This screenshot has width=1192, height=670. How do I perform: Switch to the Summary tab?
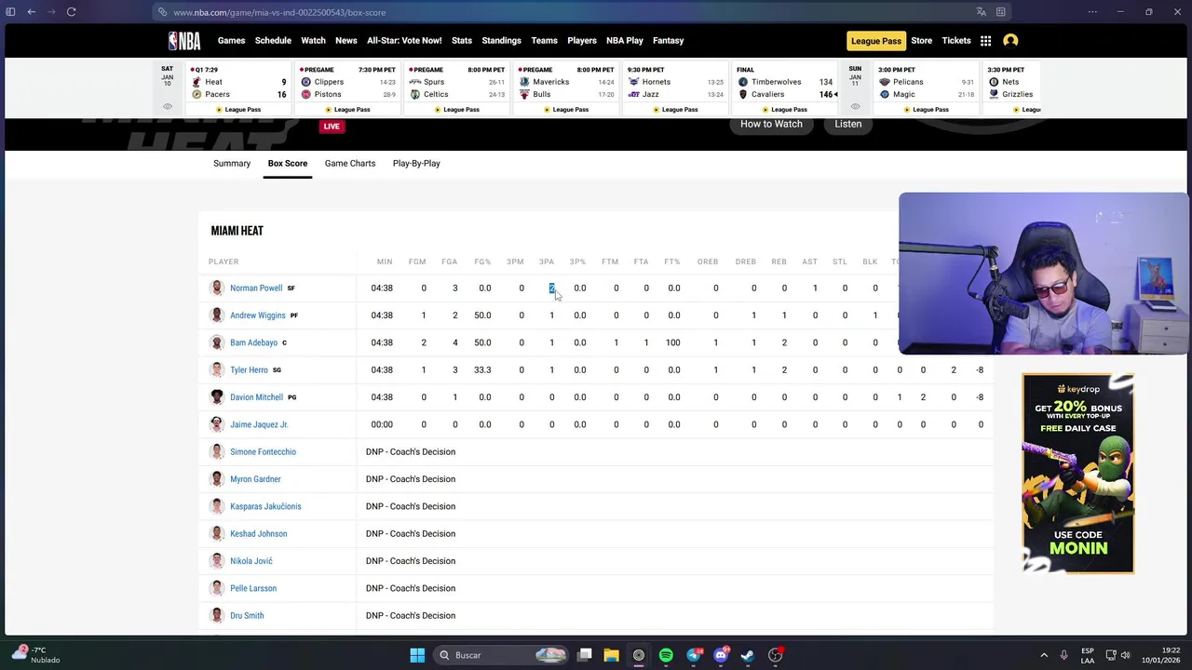(232, 164)
